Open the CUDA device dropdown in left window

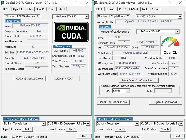point(87,17)
